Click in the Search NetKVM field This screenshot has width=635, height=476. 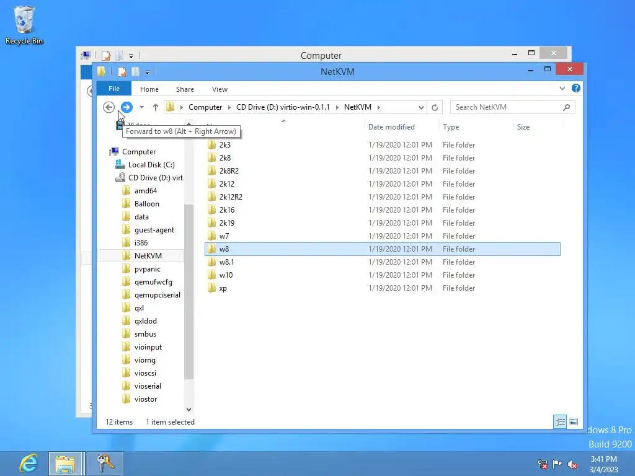pyautogui.click(x=506, y=107)
